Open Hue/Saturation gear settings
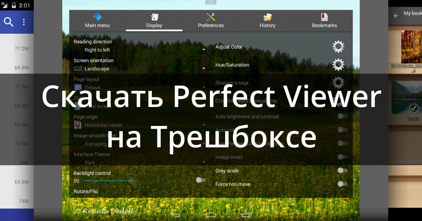The image size is (422, 221). click(338, 65)
